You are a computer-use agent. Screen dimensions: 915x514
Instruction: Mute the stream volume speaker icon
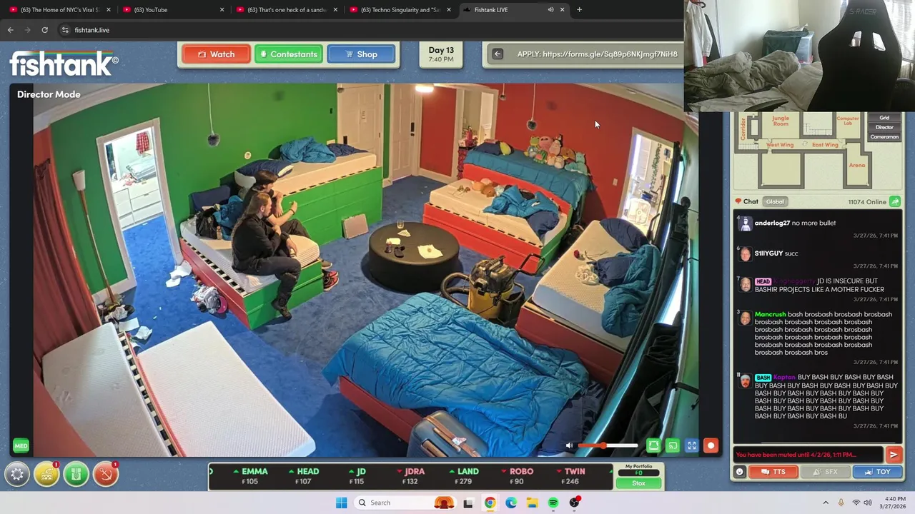tap(569, 445)
